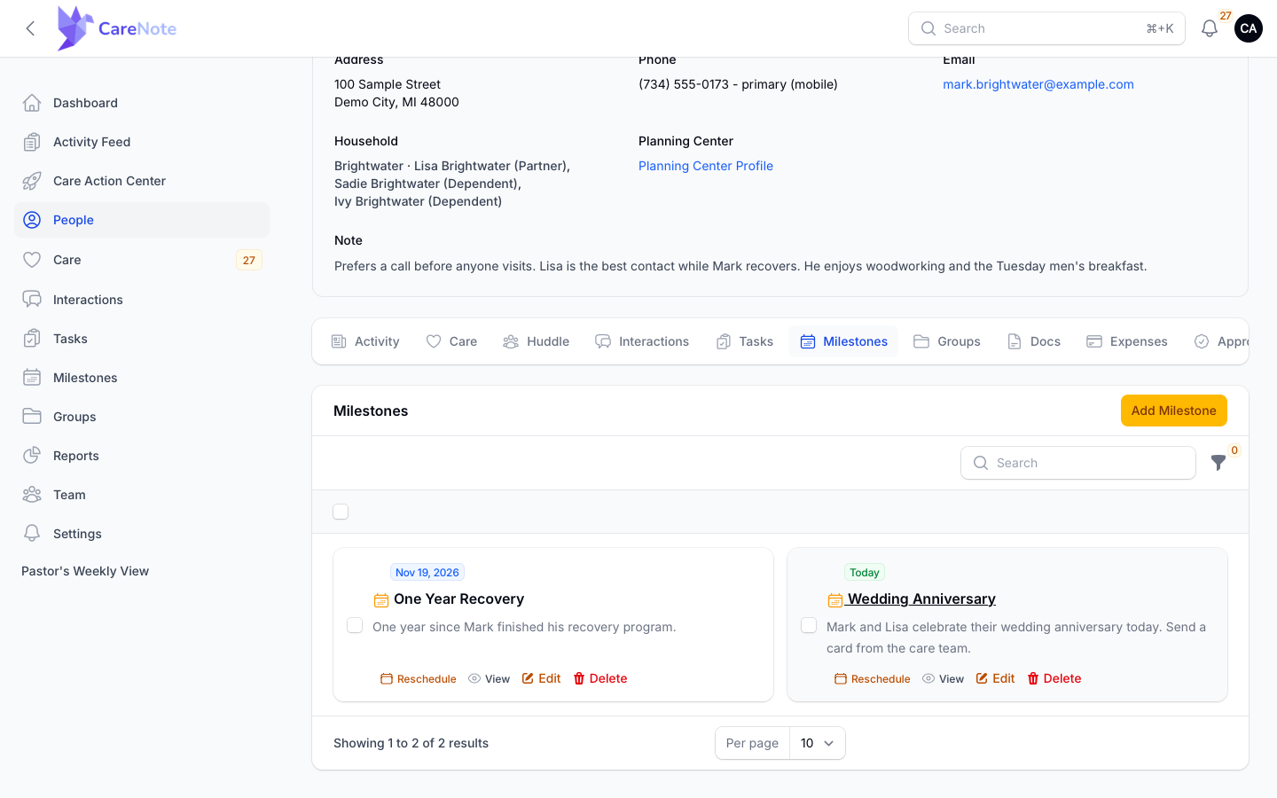Click the Milestones calendar icon in sidebar
The height and width of the screenshot is (798, 1277).
32,378
